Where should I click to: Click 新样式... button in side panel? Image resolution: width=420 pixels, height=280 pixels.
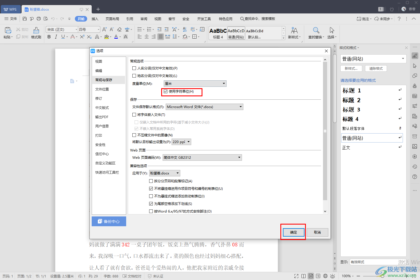pyautogui.click(x=351, y=68)
